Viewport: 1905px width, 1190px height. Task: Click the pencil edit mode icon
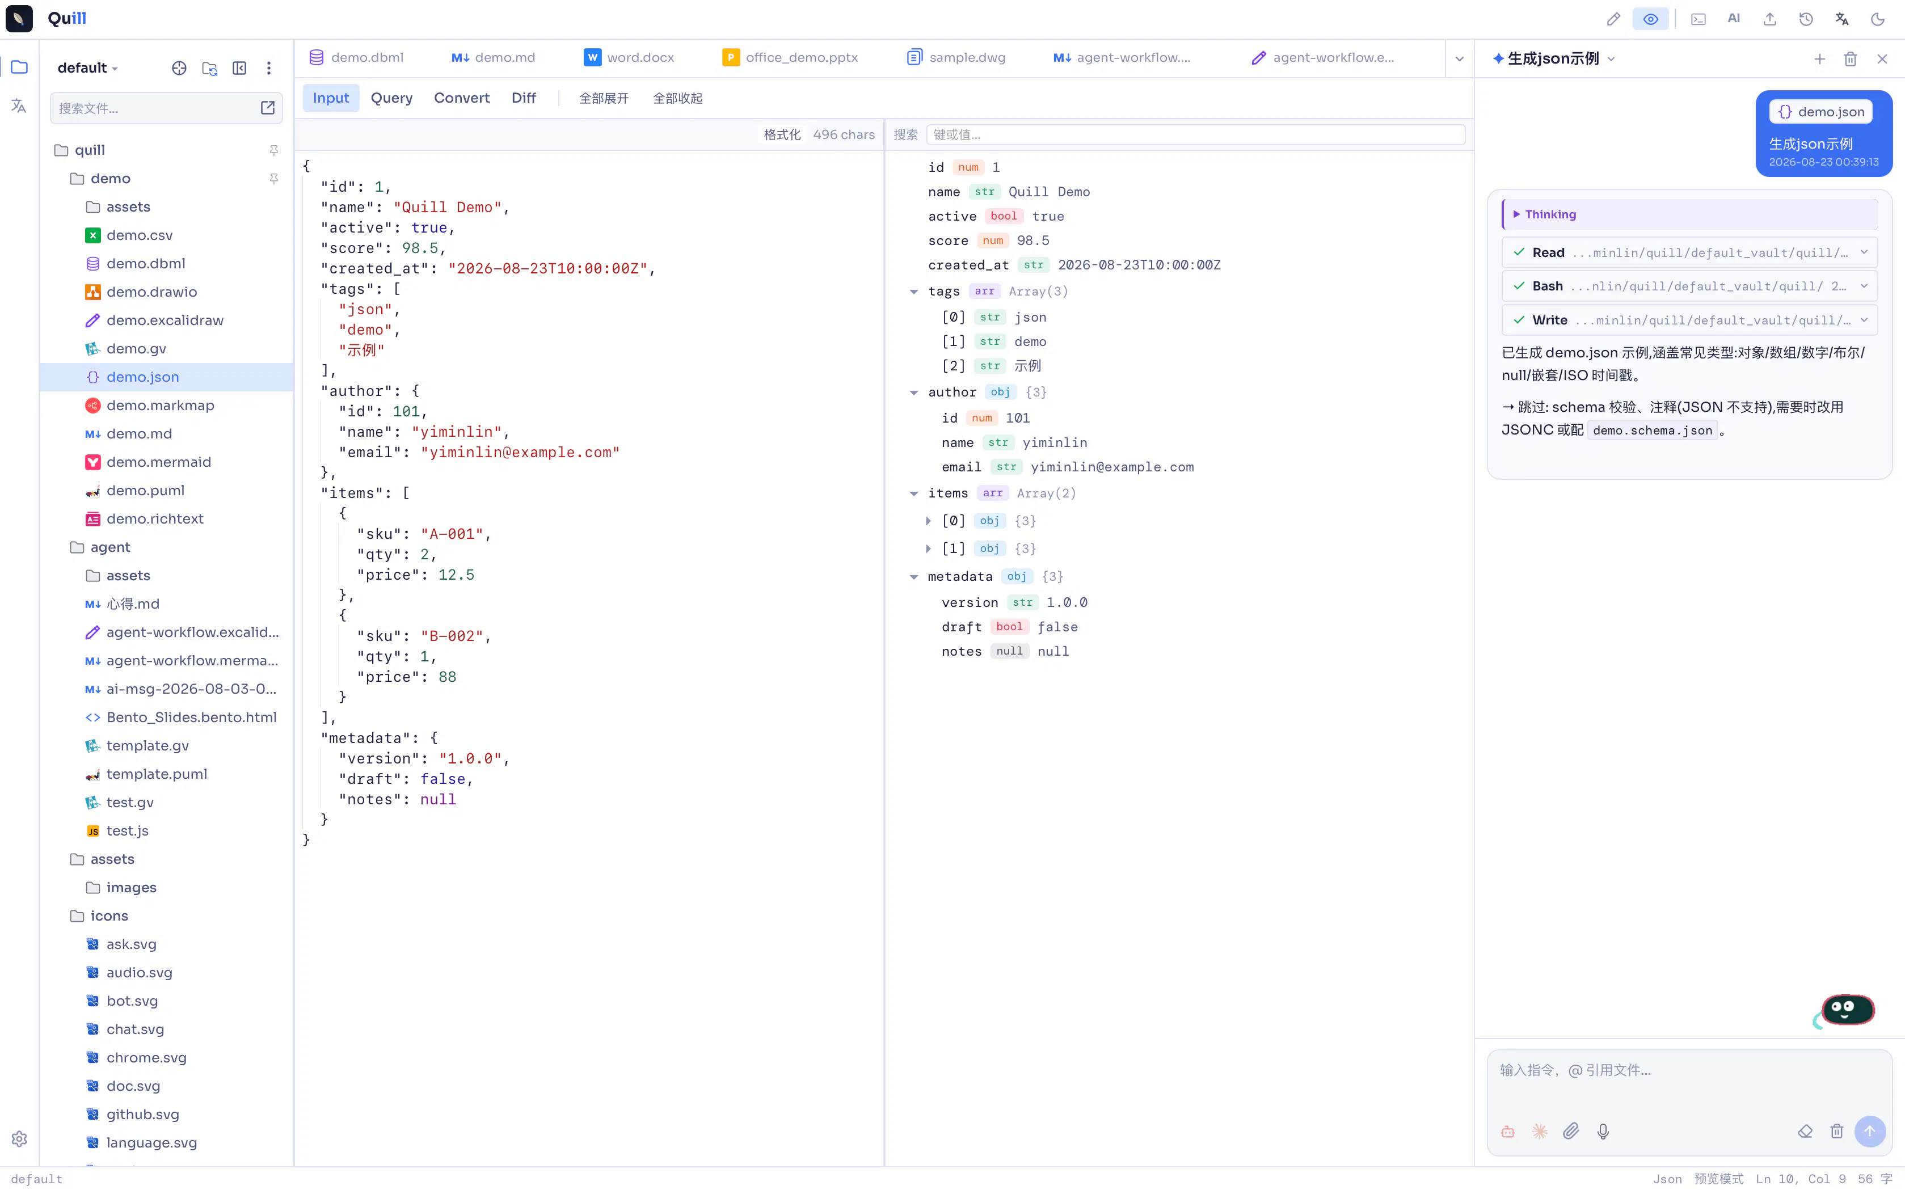point(1614,19)
